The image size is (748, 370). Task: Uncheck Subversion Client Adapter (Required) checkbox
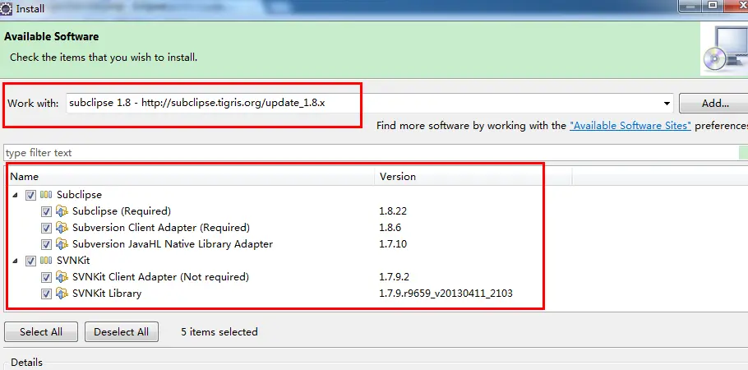coord(46,228)
